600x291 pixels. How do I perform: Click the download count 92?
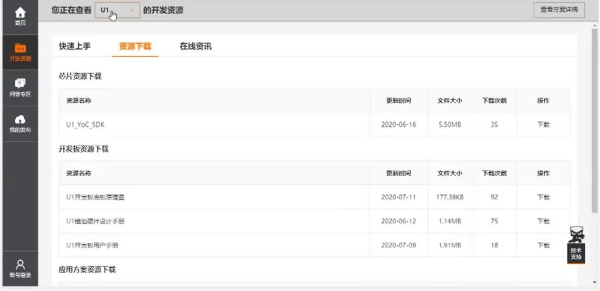[x=494, y=198]
